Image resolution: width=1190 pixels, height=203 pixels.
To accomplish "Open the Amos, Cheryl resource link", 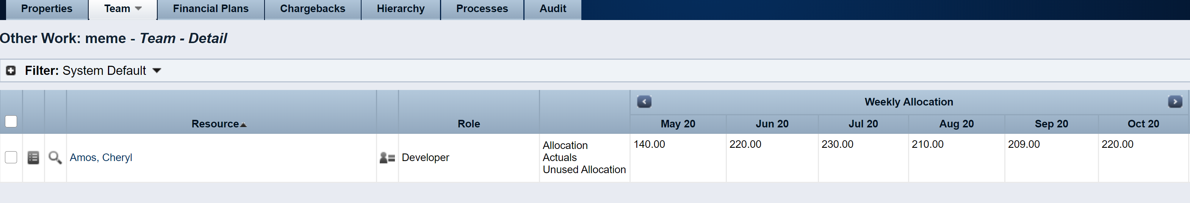I will pos(101,157).
